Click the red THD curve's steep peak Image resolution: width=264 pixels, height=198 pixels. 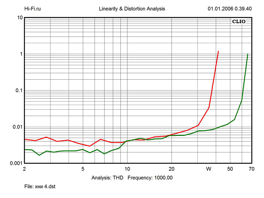pyautogui.click(x=218, y=52)
